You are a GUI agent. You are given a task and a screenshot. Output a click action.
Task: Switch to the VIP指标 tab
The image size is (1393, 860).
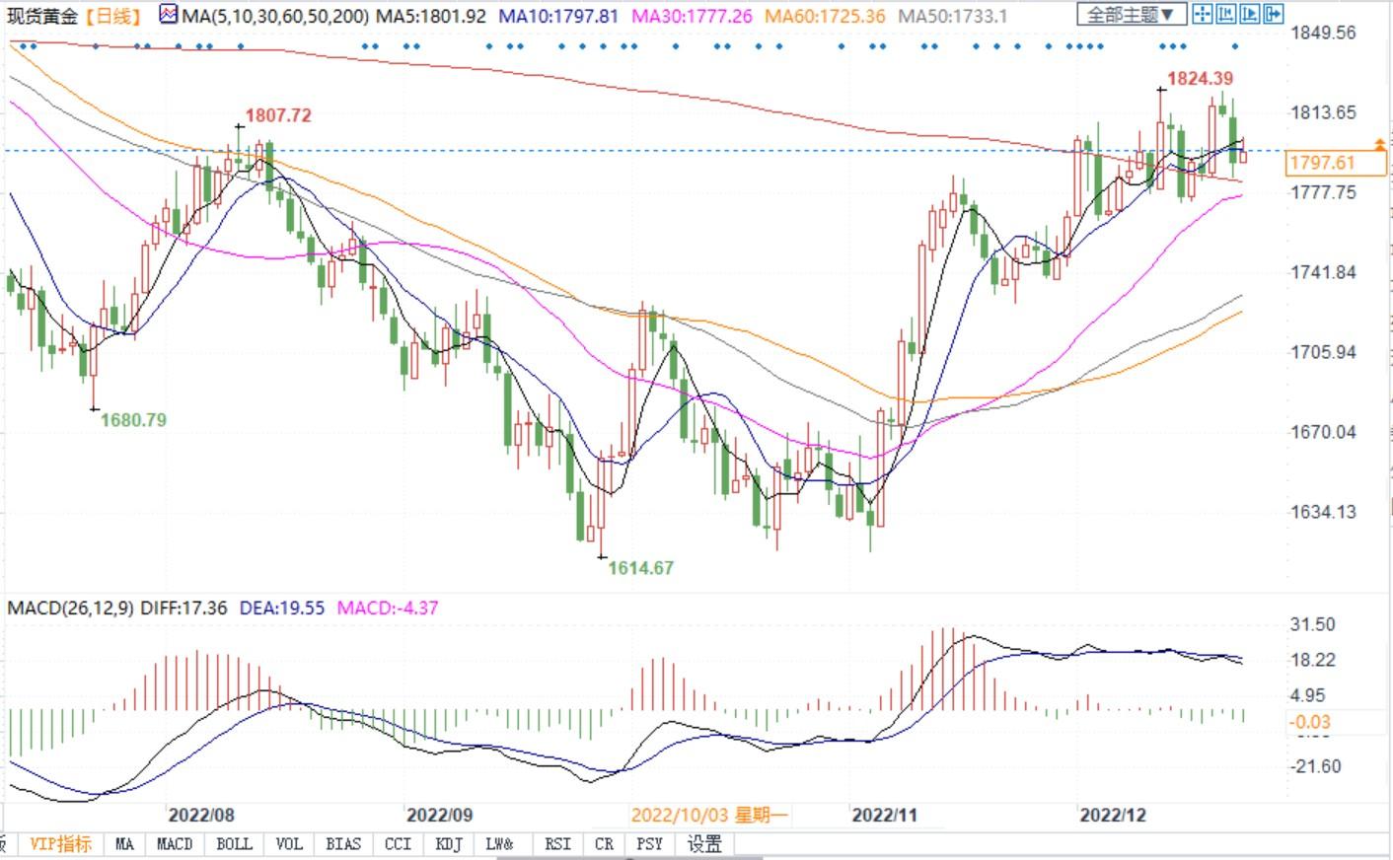(60, 844)
